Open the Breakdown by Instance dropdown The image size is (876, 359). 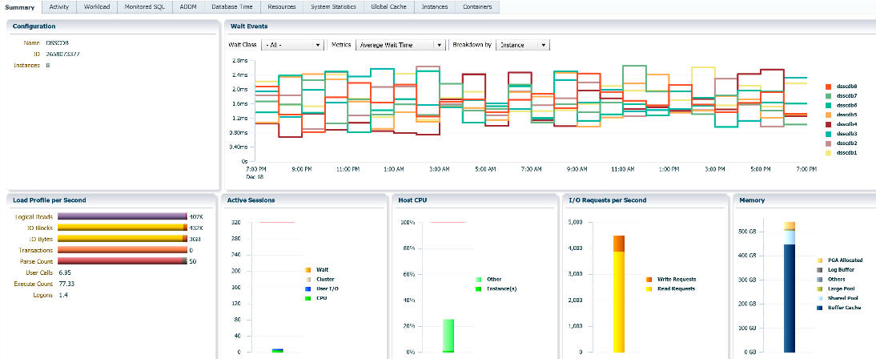pos(523,45)
